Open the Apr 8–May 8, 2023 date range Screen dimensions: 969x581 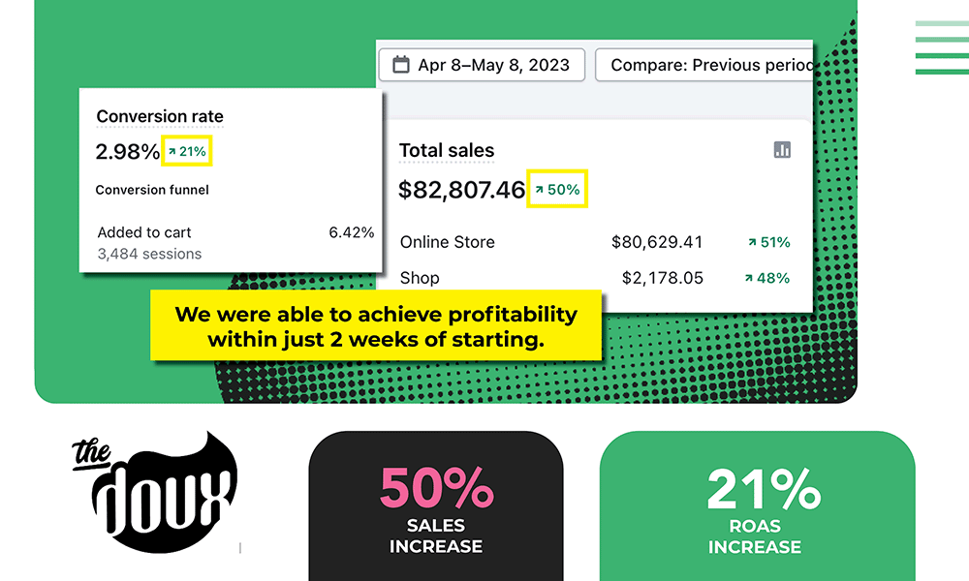click(x=482, y=66)
